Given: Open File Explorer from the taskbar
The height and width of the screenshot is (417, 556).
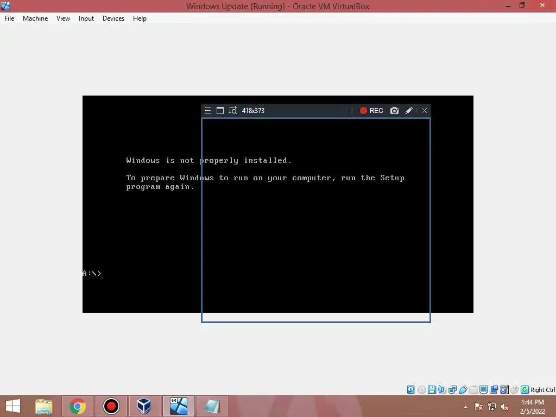Looking at the screenshot, I should [x=44, y=406].
